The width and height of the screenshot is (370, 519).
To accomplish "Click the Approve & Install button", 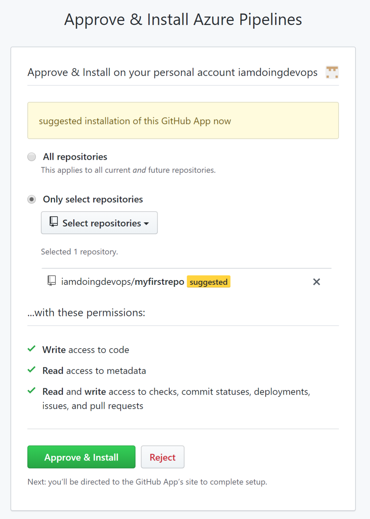I will [x=81, y=457].
